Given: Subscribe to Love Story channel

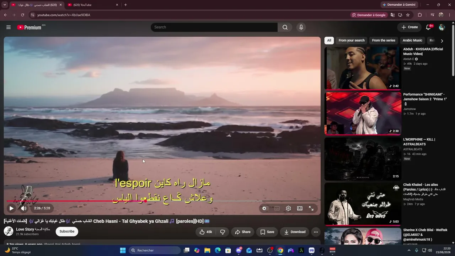Looking at the screenshot, I should click(67, 231).
